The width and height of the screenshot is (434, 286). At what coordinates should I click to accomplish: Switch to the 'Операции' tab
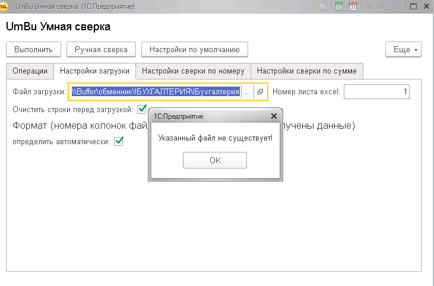tap(30, 71)
